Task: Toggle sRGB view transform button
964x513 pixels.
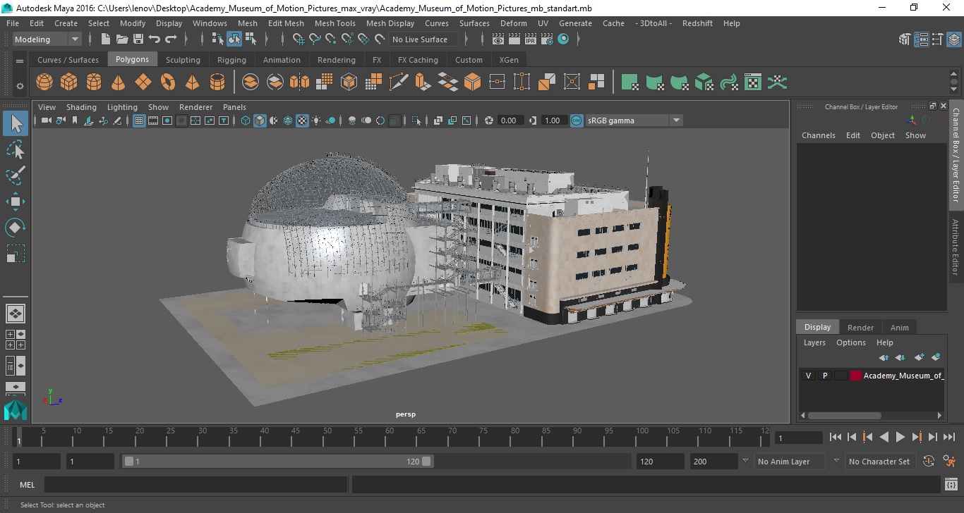Action: 577,120
